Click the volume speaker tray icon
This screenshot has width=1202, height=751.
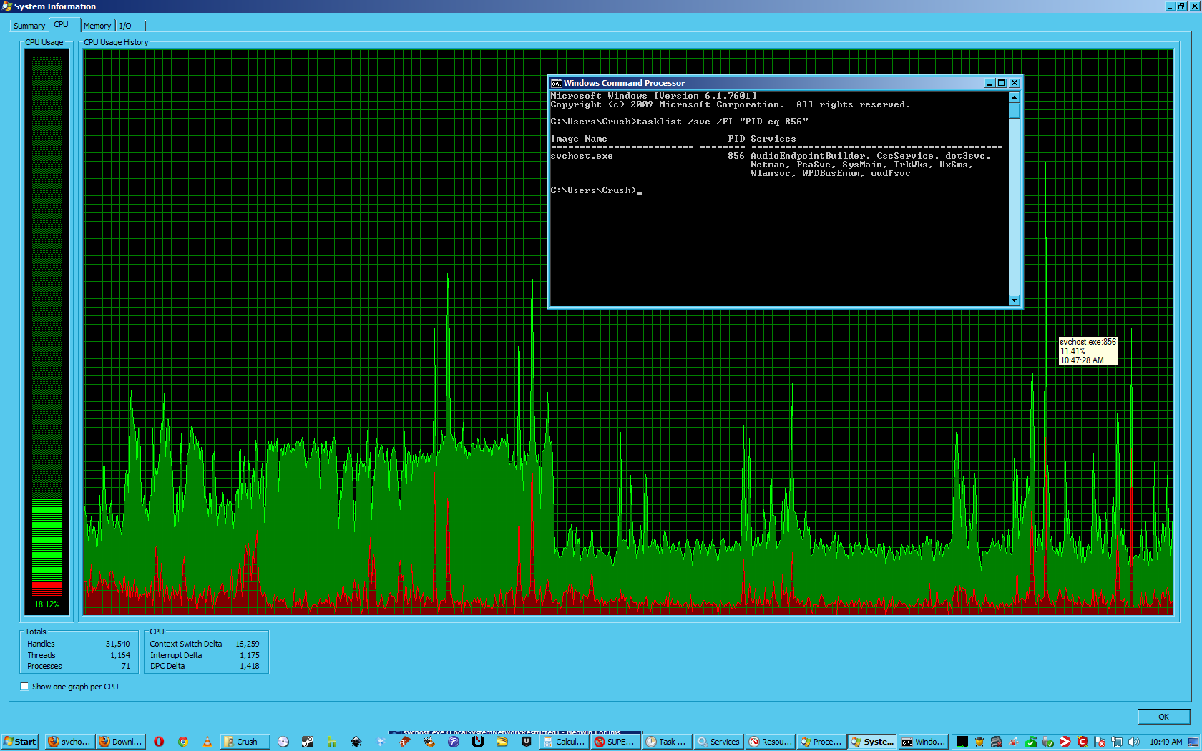(1134, 742)
